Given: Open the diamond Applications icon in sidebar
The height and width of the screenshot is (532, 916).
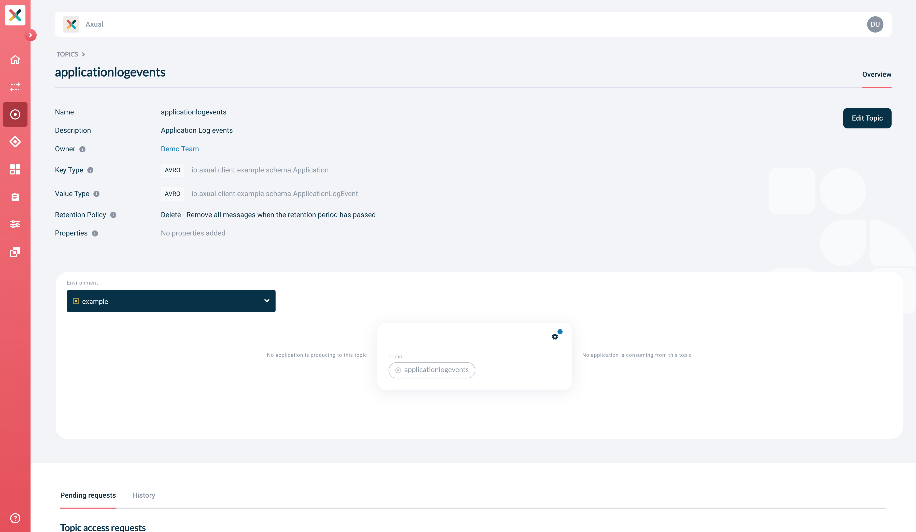Looking at the screenshot, I should click(x=15, y=142).
